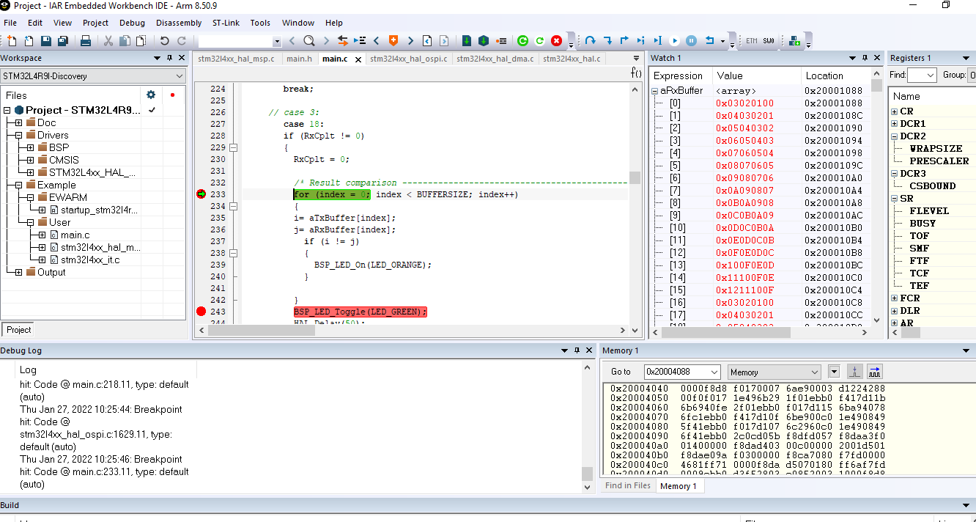Viewport: 976px width, 522px height.
Task: Click the Step Into debug icon
Action: click(607, 41)
